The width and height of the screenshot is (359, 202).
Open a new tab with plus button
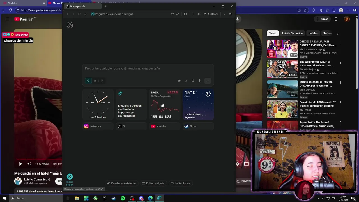(x=105, y=6)
